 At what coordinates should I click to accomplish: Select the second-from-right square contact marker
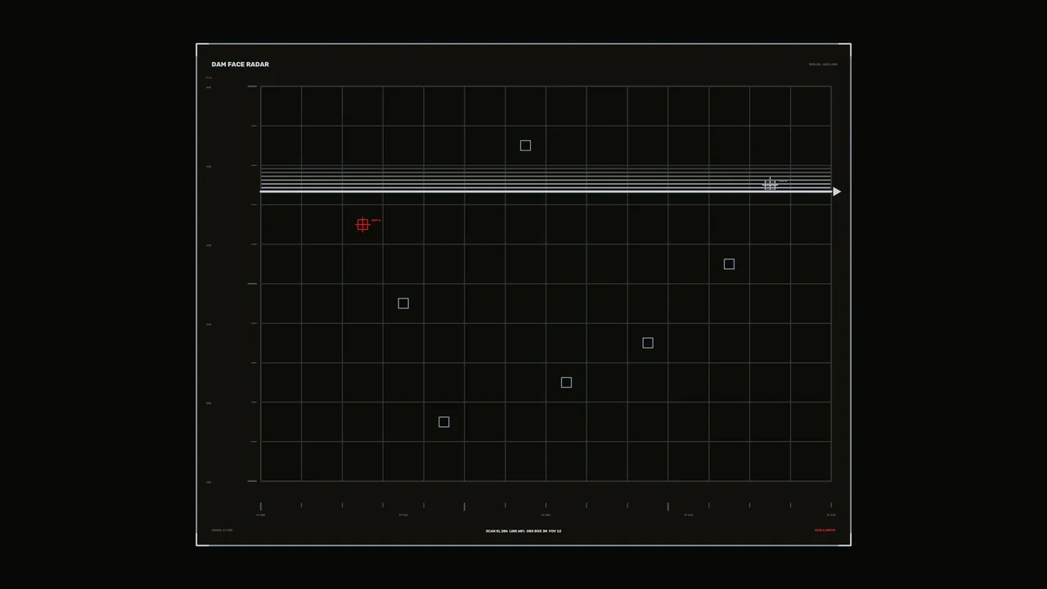[x=648, y=343]
